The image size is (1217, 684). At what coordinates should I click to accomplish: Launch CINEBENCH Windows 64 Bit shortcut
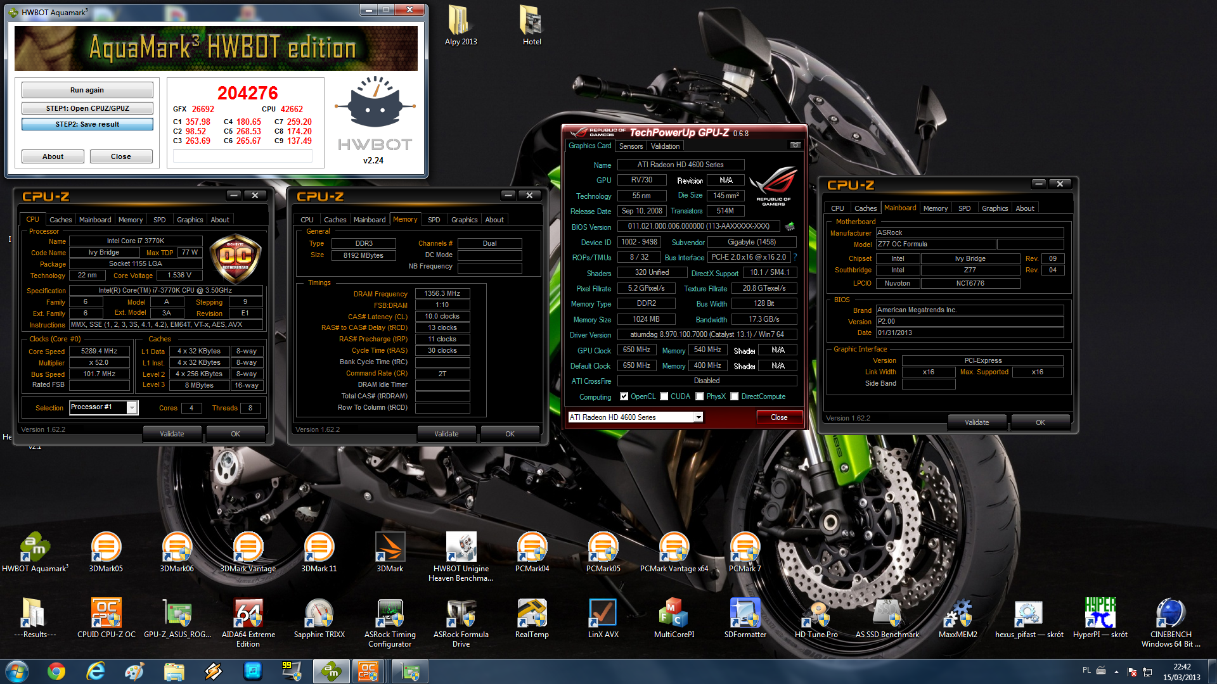coord(1171,622)
